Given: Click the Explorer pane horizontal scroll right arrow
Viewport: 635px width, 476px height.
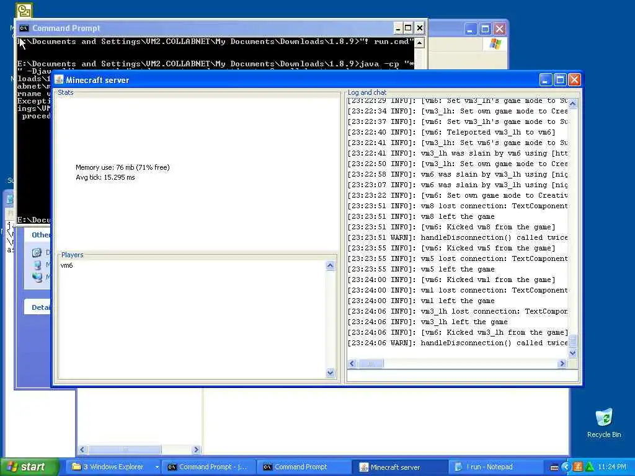Looking at the screenshot, I should click(197, 449).
